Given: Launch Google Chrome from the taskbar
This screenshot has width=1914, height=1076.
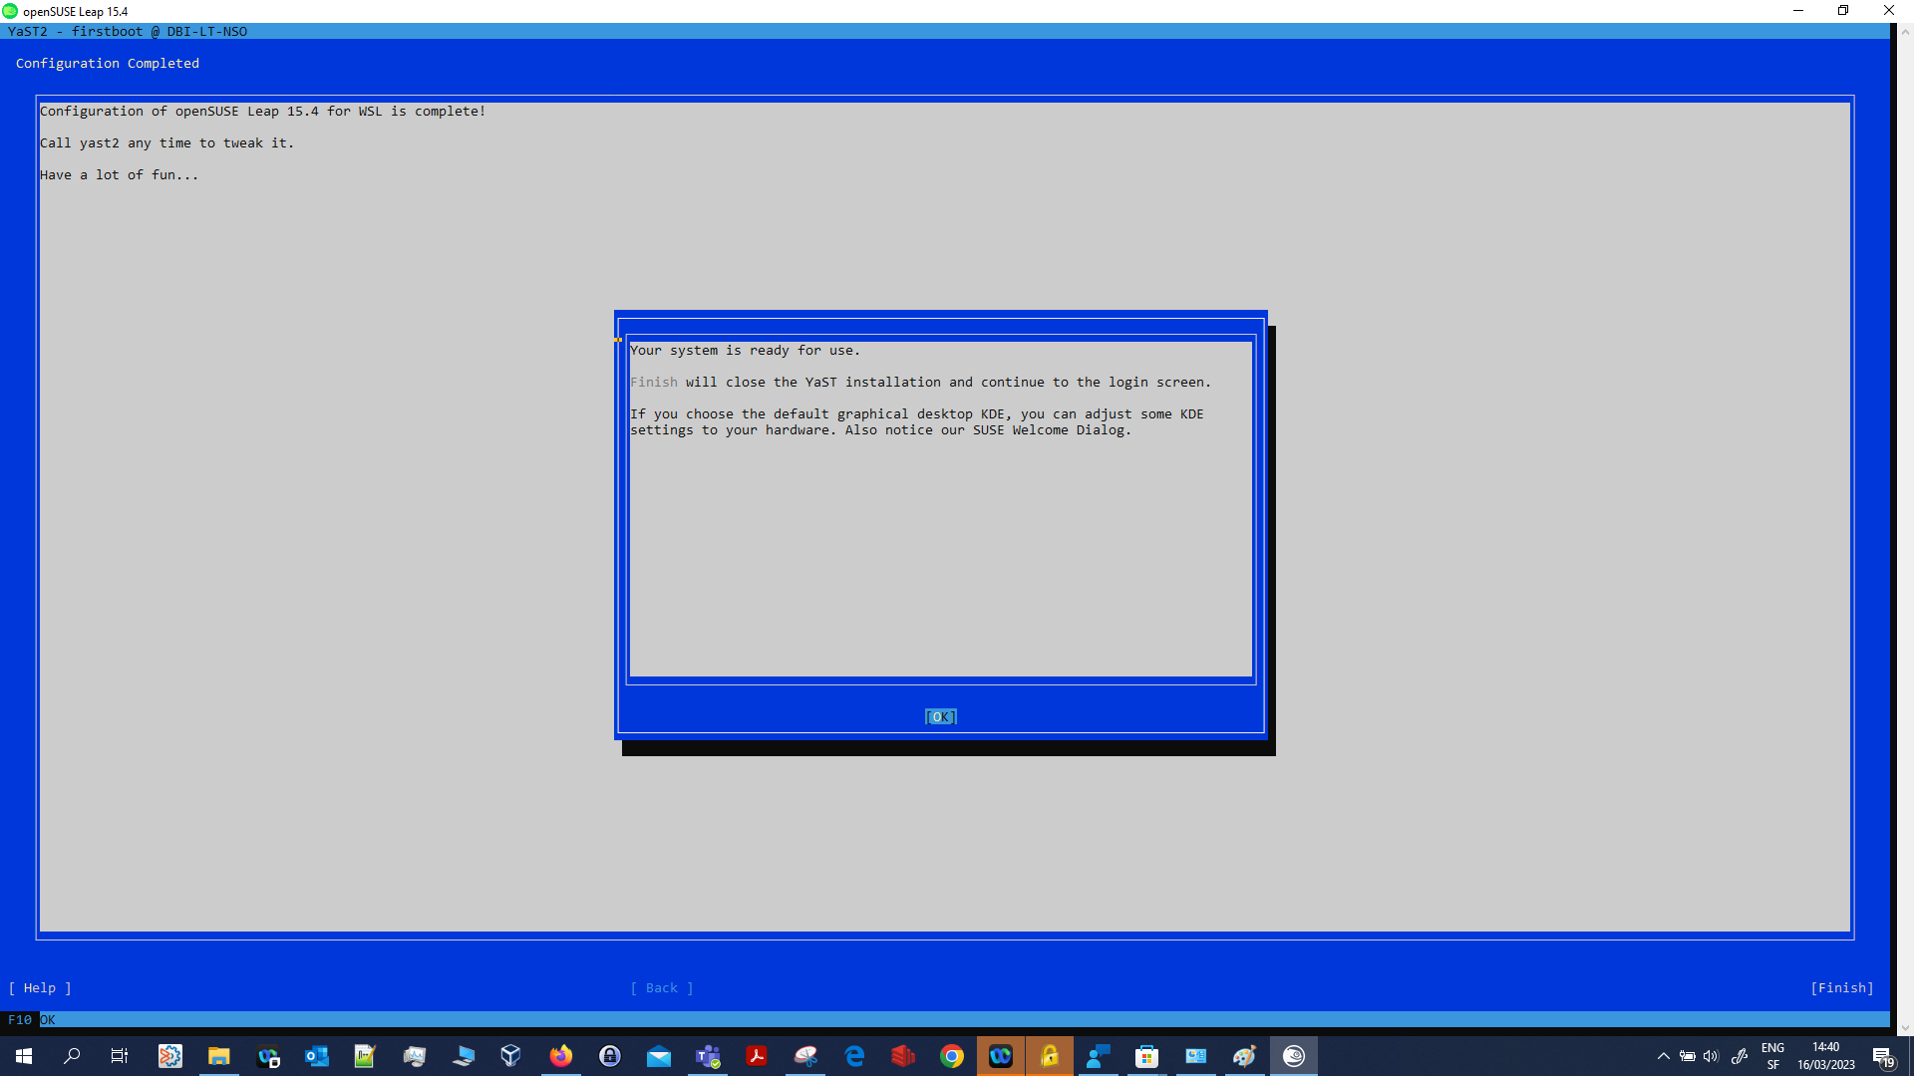Looking at the screenshot, I should 952,1056.
